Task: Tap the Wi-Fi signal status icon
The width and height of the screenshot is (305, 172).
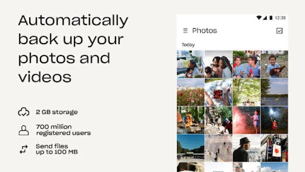Action: click(259, 18)
